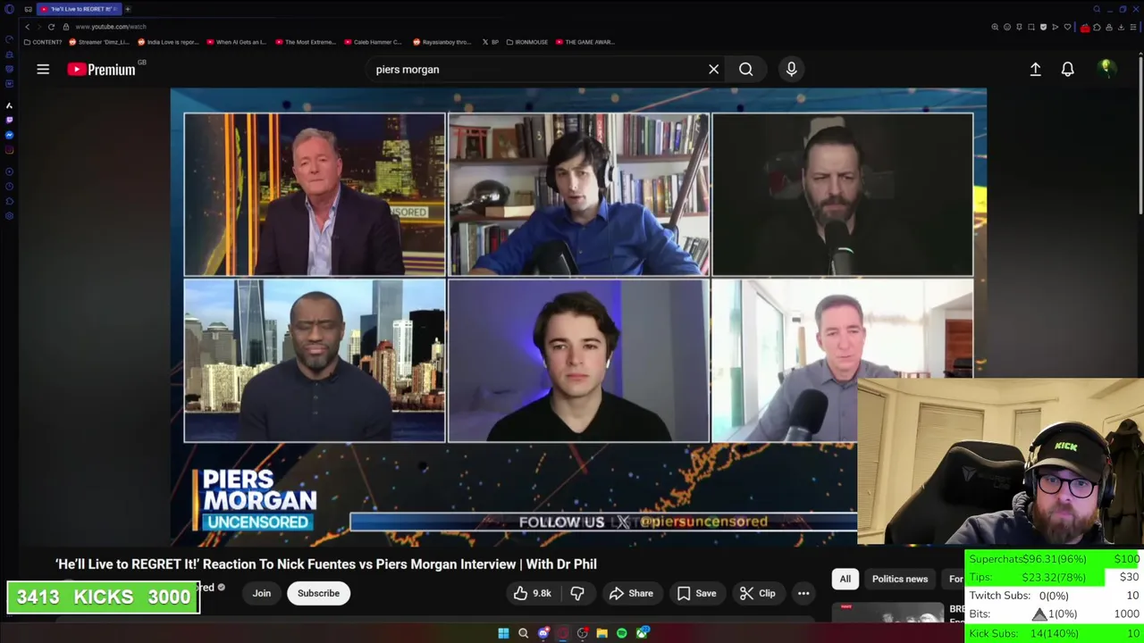The image size is (1144, 643).
Task: Open the browser profile account icon
Action: click(x=1109, y=27)
